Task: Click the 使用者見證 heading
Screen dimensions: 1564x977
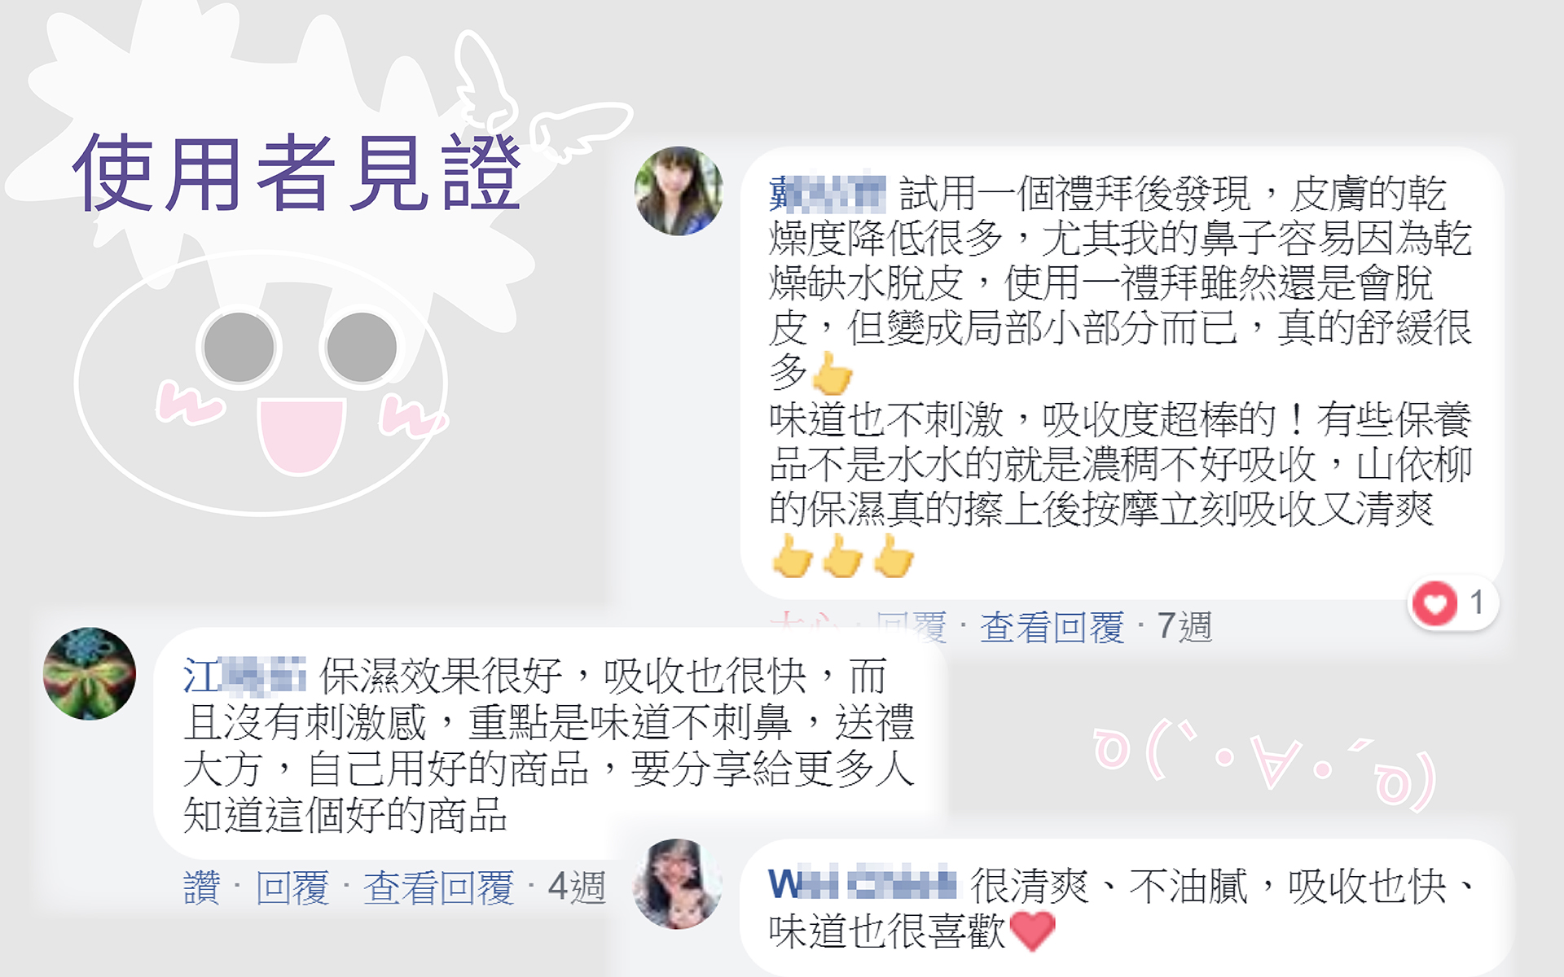Action: pos(297,173)
